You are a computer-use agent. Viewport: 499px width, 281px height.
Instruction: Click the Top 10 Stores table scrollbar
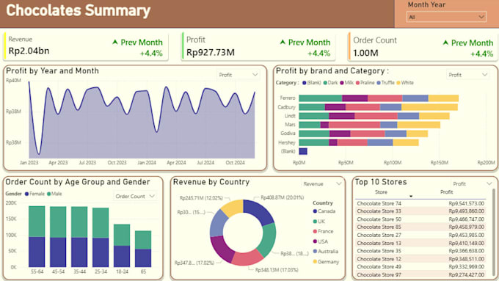point(494,233)
